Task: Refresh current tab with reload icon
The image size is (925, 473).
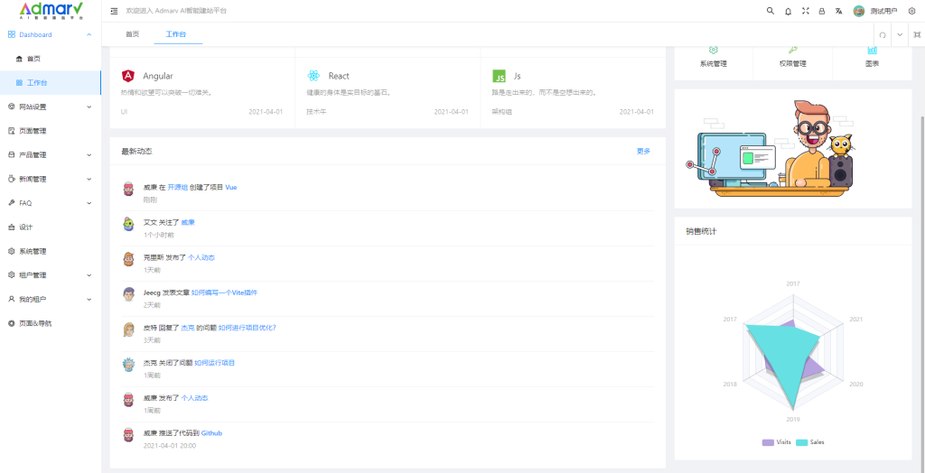Action: (883, 34)
